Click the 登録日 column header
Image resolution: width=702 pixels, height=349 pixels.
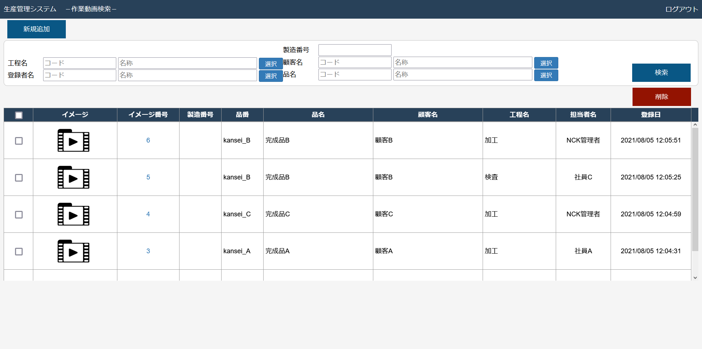(650, 115)
